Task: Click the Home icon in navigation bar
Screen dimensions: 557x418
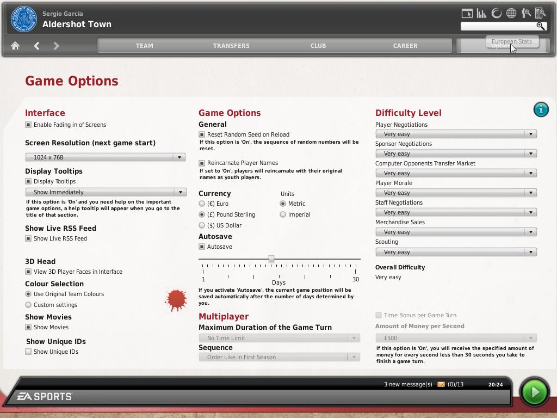Action: coord(15,46)
